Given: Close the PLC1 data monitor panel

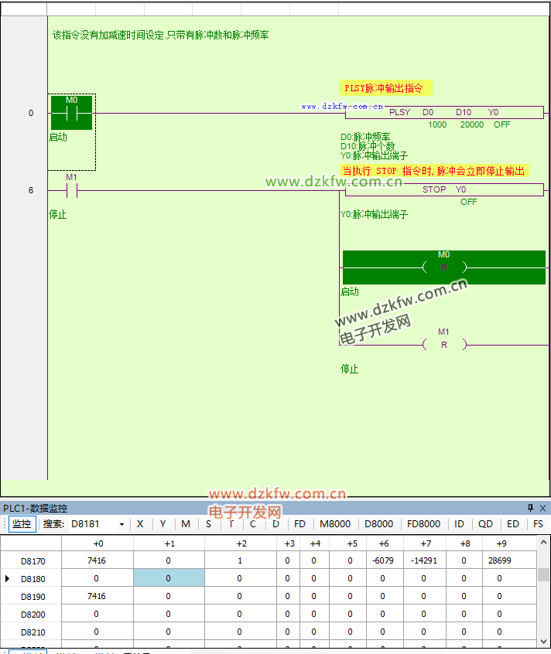Looking at the screenshot, I should (542, 508).
